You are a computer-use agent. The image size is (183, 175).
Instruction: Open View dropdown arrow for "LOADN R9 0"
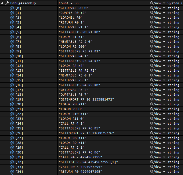(x=164, y=109)
